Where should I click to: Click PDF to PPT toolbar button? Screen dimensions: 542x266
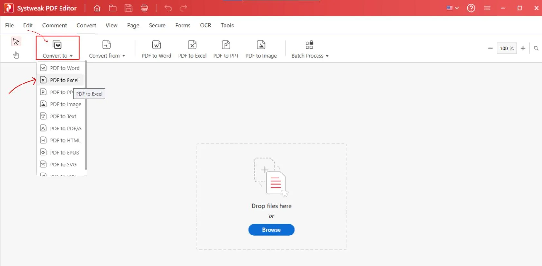pos(226,49)
